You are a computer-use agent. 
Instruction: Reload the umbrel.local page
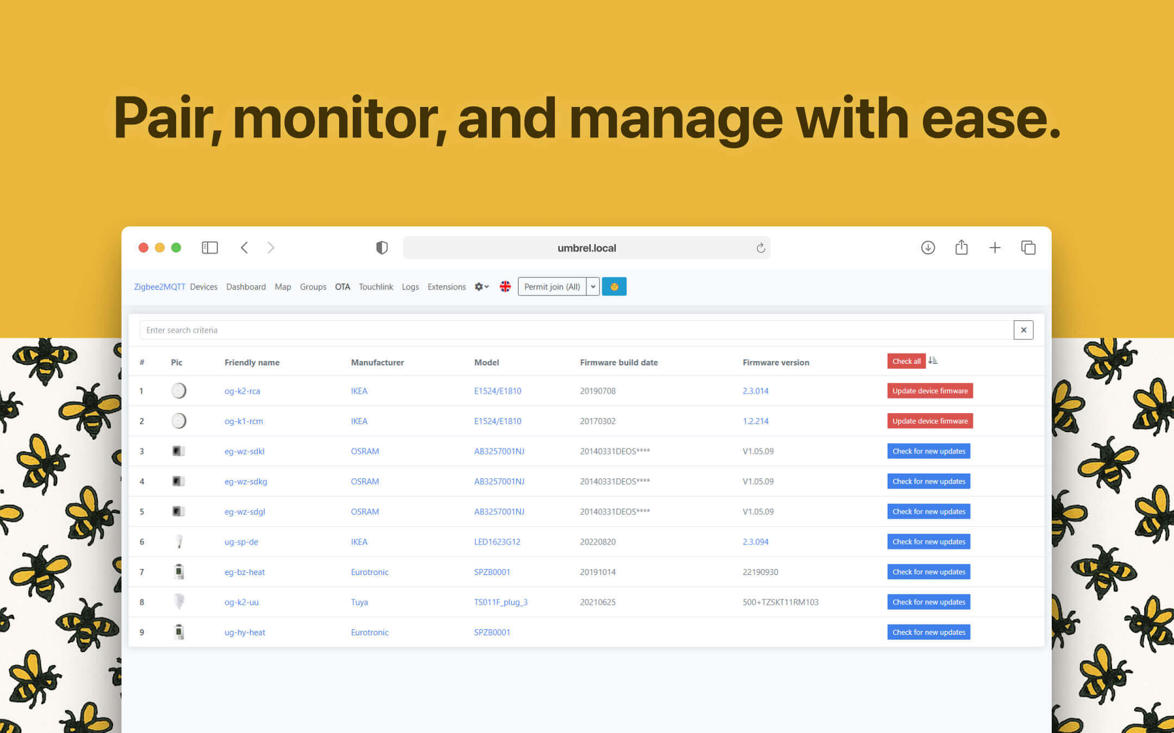[760, 248]
